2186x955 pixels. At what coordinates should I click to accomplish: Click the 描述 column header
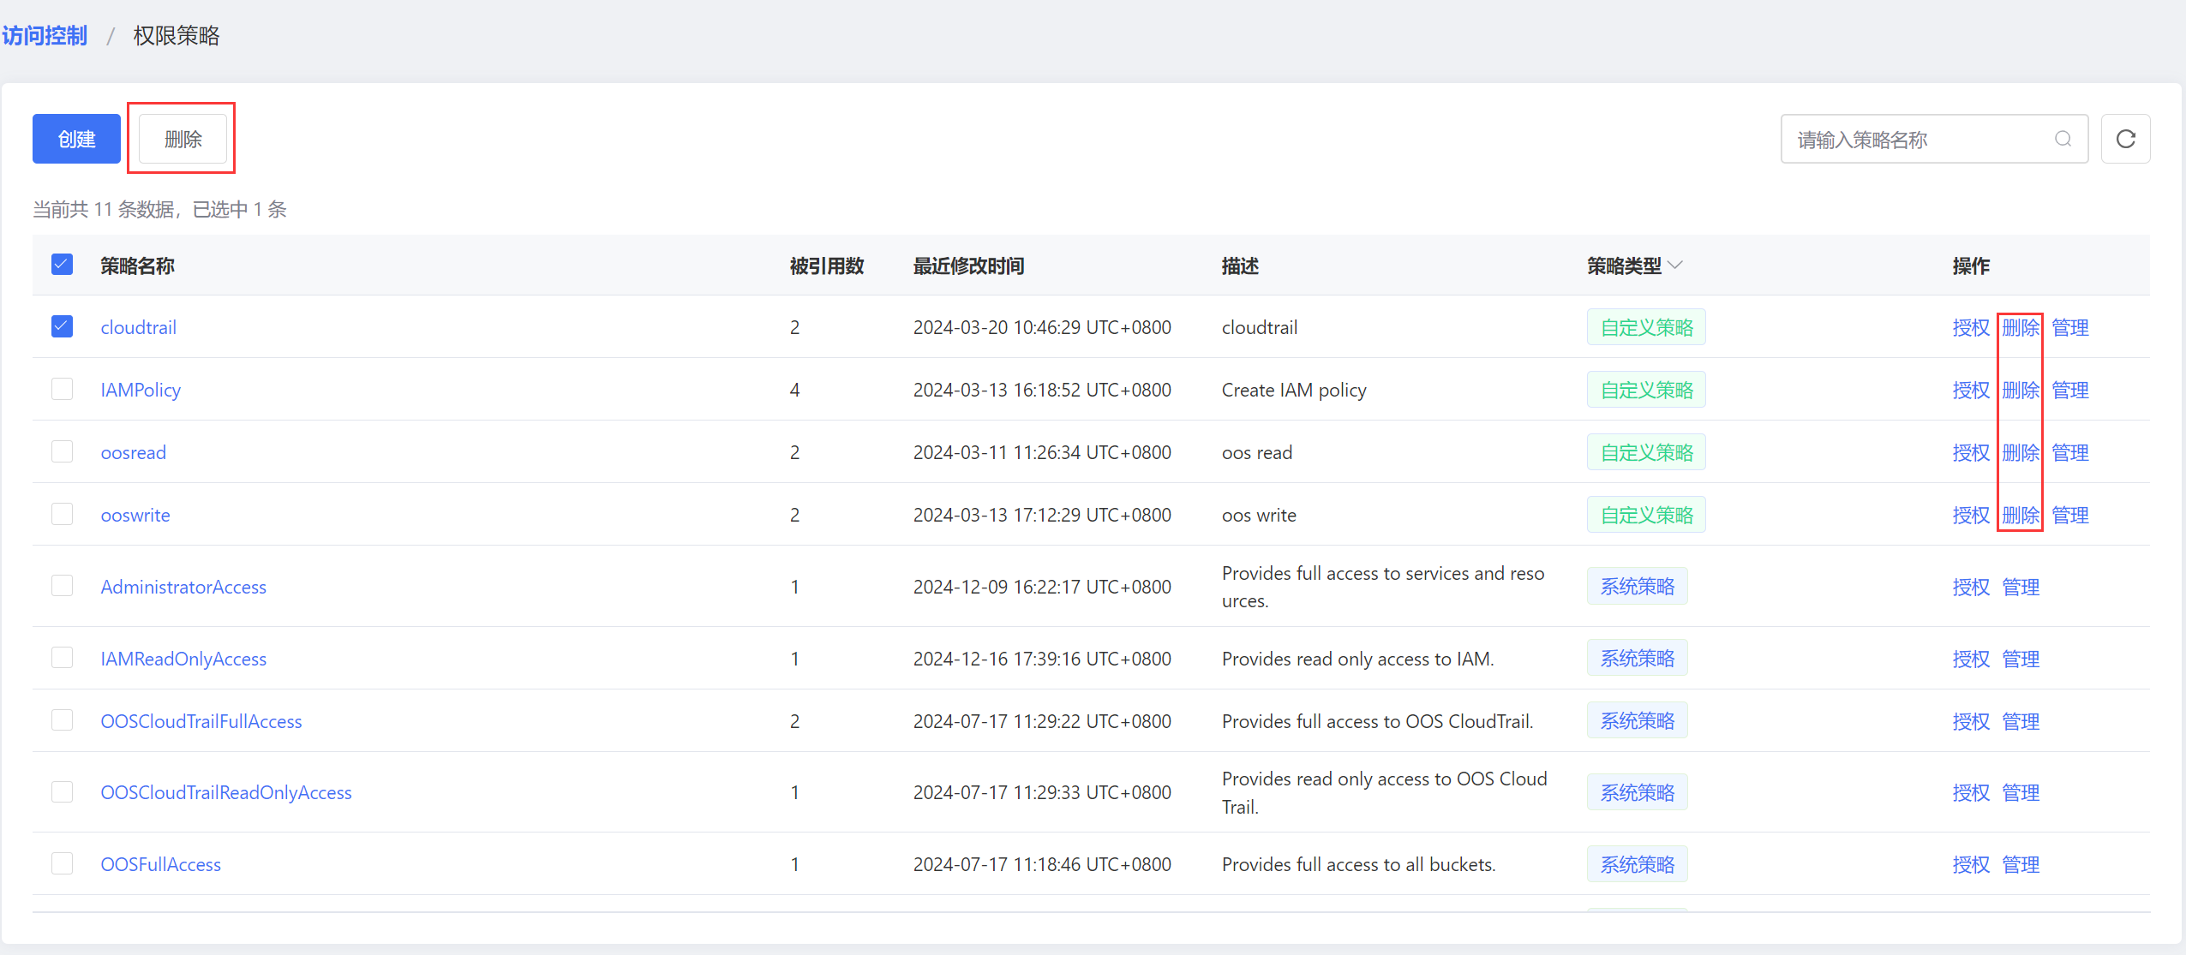[1240, 266]
